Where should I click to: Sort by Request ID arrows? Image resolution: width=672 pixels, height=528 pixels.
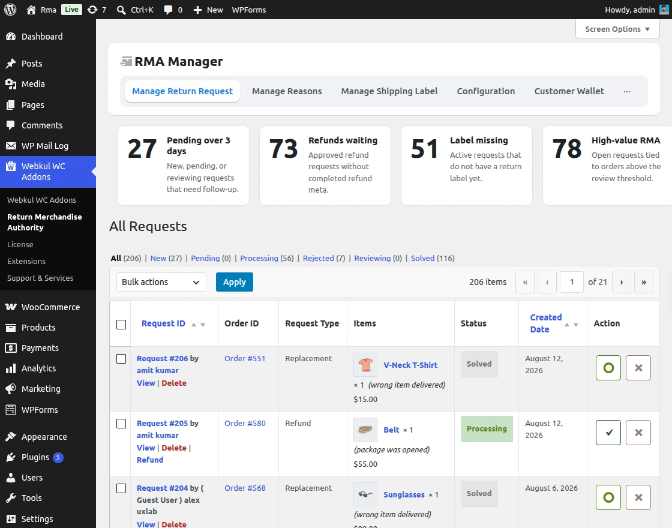point(198,325)
